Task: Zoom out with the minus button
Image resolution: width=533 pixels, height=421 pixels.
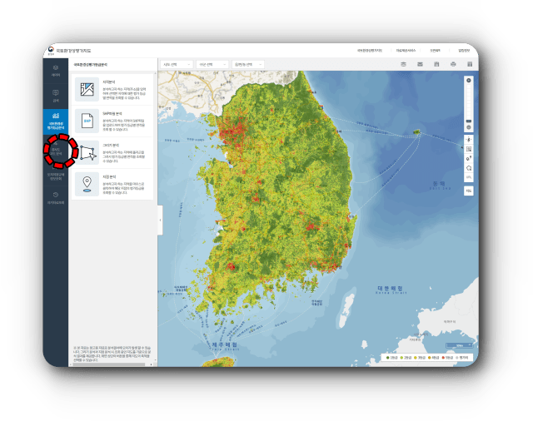Action: [x=469, y=127]
